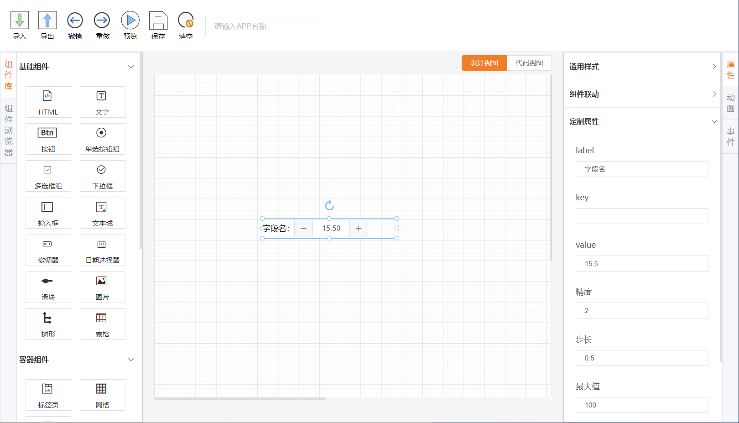The height and width of the screenshot is (423, 739).
Task: Choose the 树形 tree component
Action: click(x=48, y=324)
